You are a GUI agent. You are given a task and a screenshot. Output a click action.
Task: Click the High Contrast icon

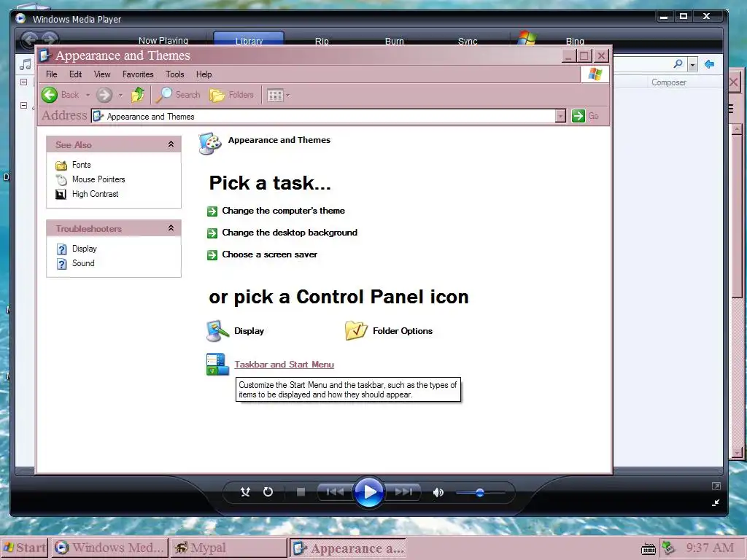pos(61,194)
